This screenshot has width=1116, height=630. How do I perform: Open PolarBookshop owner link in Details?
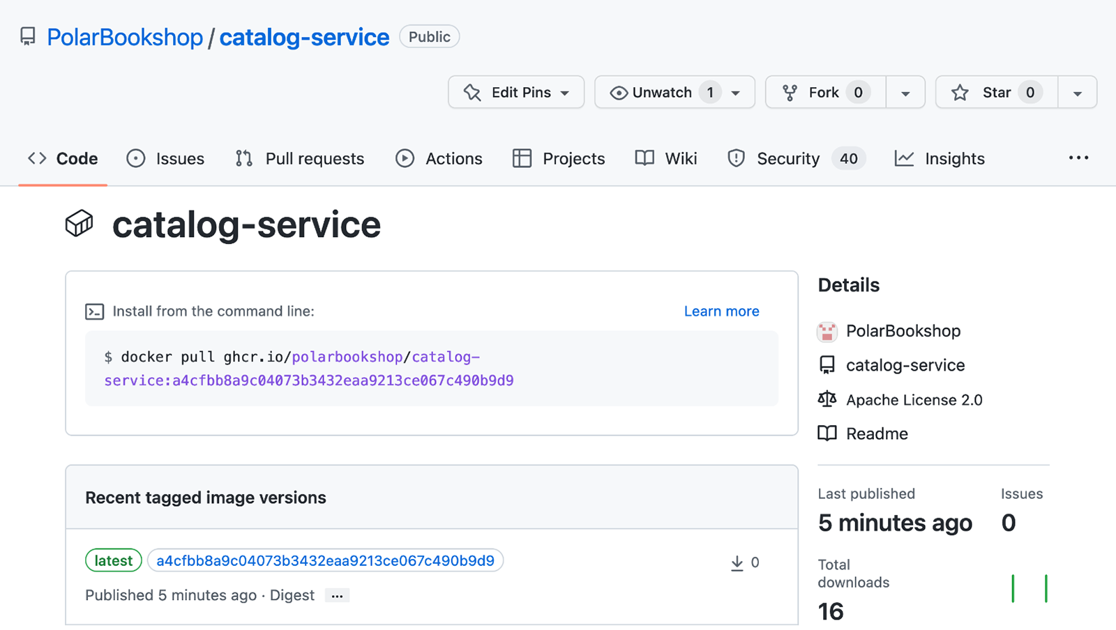(903, 331)
